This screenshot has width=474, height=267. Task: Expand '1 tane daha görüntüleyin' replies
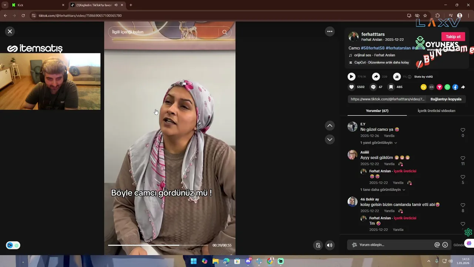coord(383,189)
